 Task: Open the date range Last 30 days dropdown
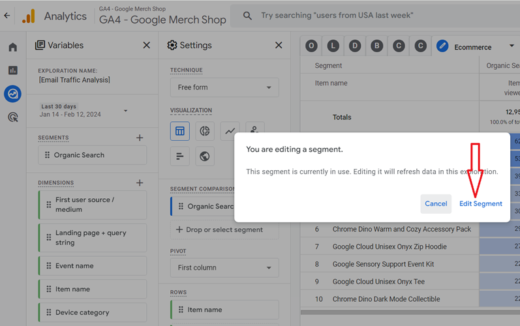[x=126, y=111]
